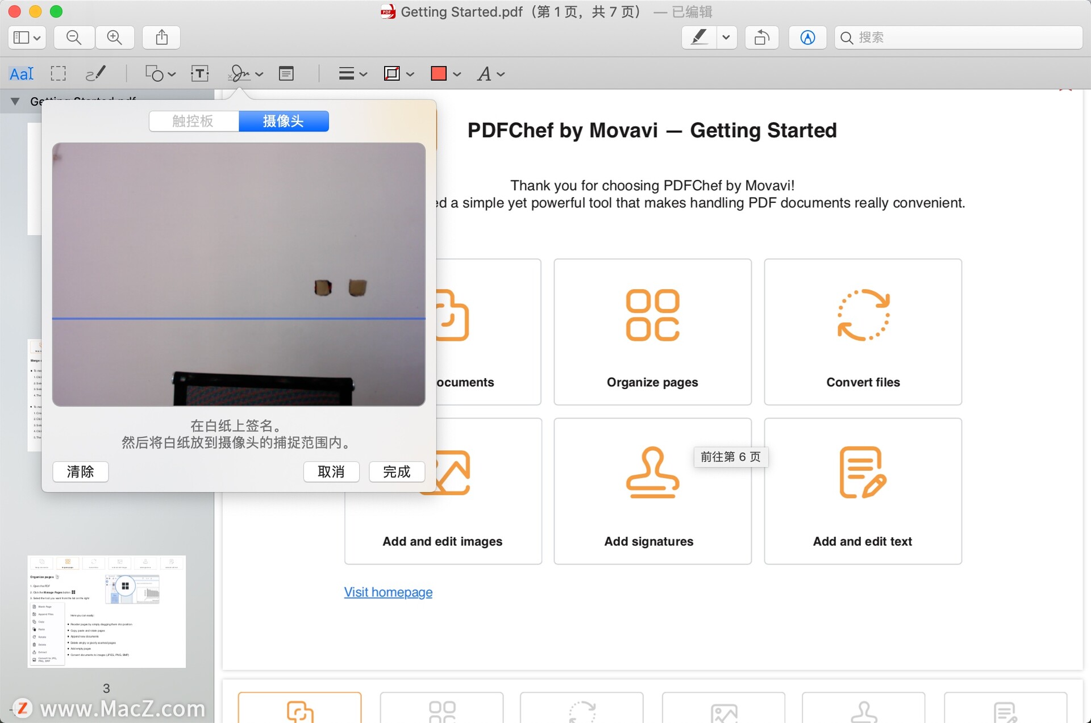Add a note with the note tool
1091x723 pixels.
(286, 74)
